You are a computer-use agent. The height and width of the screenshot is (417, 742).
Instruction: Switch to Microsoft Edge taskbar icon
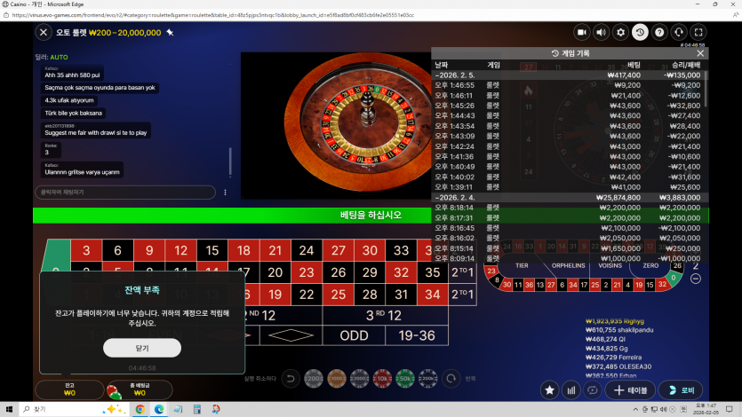159,409
